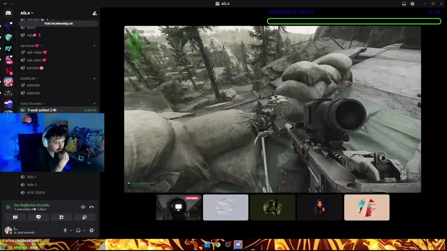447x251 pixels.
Task: Add channel to ADAMLAR category
Action: point(94,78)
